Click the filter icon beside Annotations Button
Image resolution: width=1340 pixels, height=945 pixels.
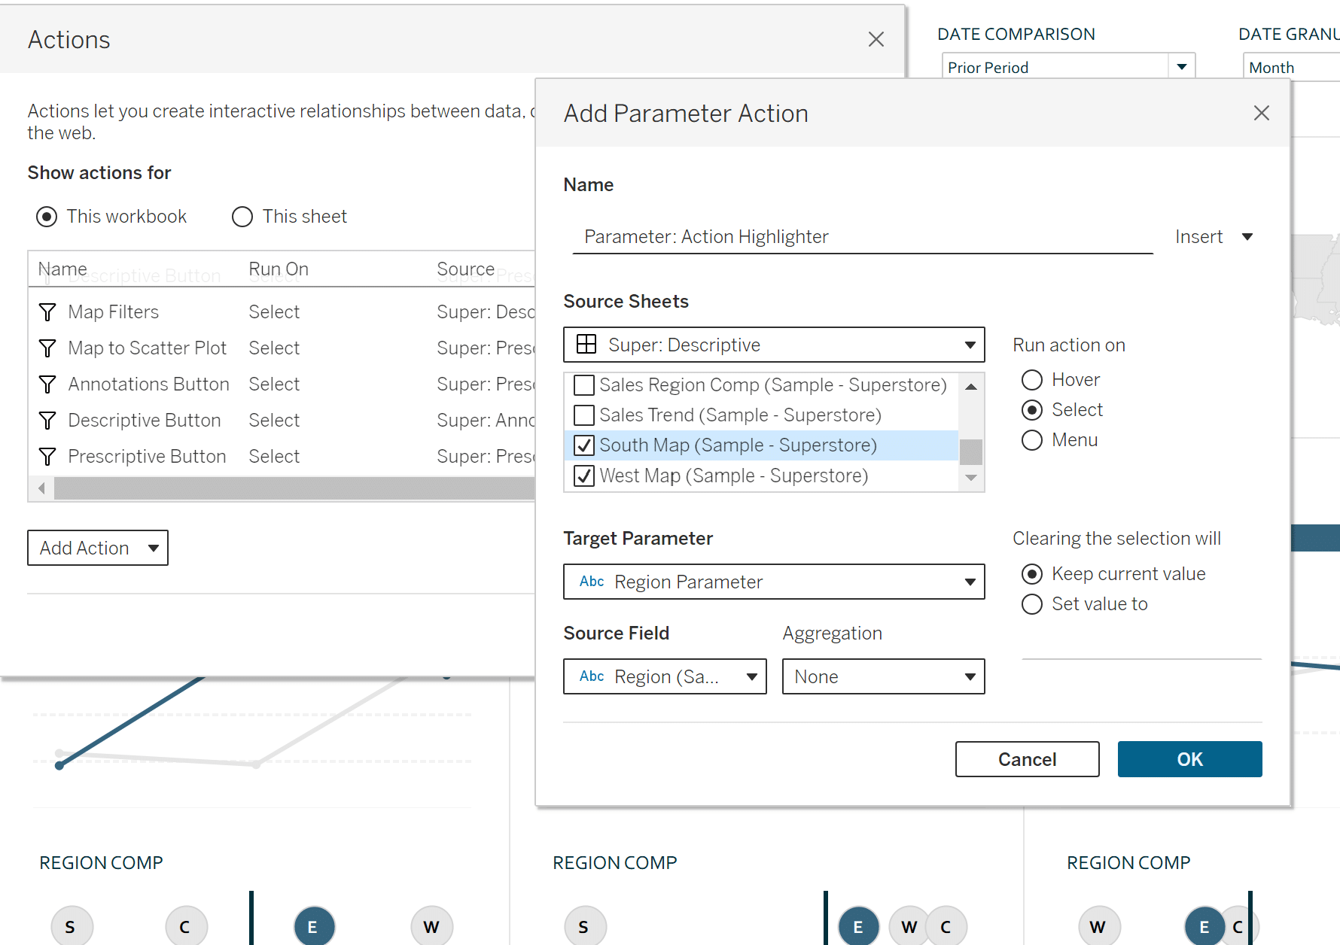pos(47,384)
